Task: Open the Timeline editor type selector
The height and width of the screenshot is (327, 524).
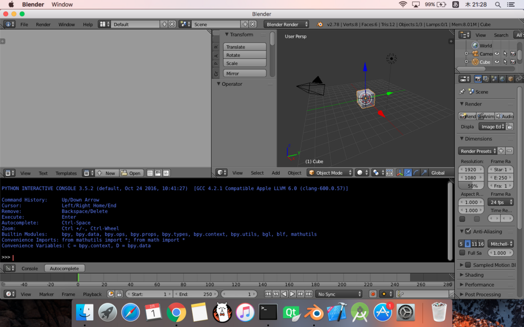Action: coord(9,294)
